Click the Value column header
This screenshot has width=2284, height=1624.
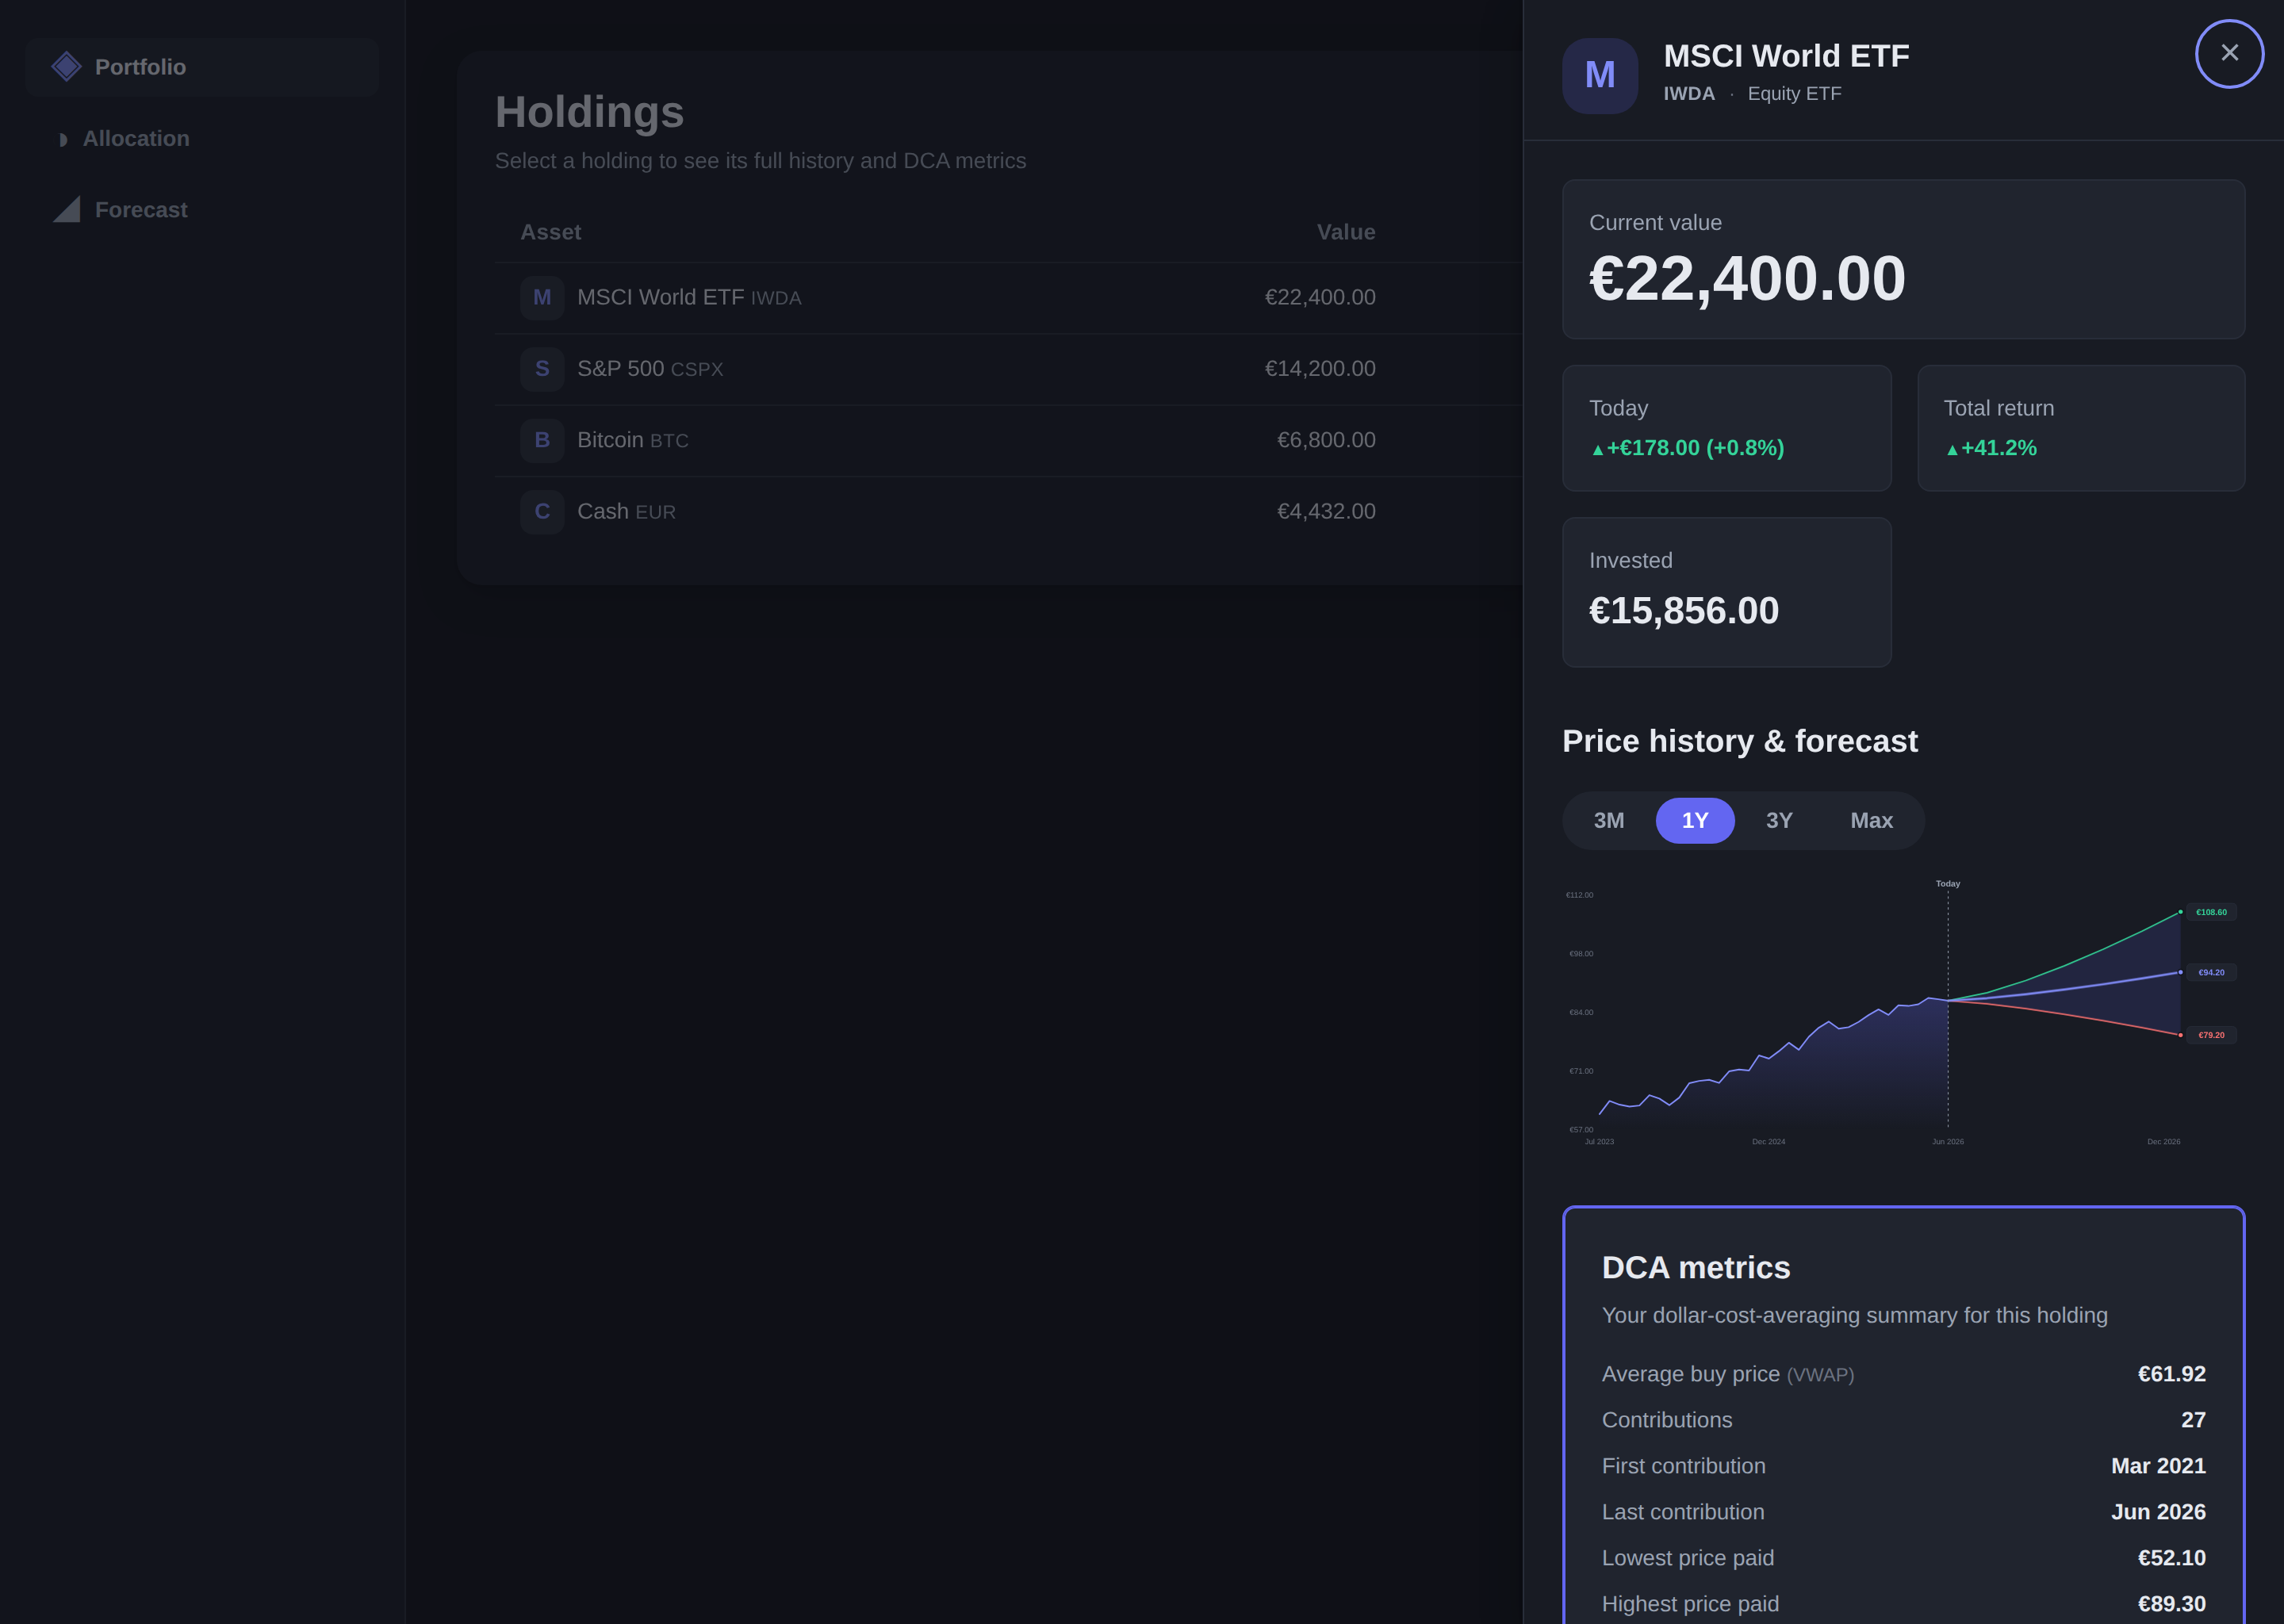tap(1345, 232)
